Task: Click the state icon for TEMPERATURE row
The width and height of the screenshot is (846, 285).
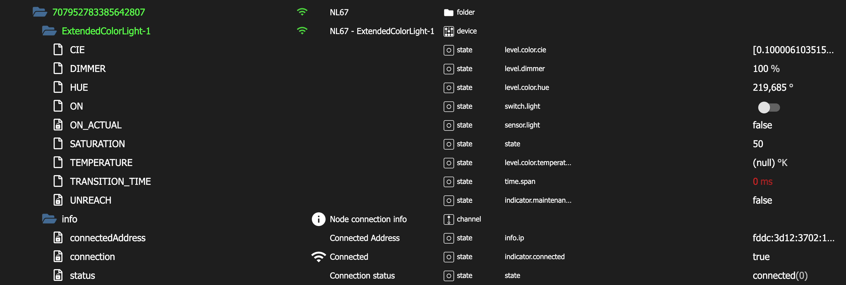Action: [x=449, y=163]
